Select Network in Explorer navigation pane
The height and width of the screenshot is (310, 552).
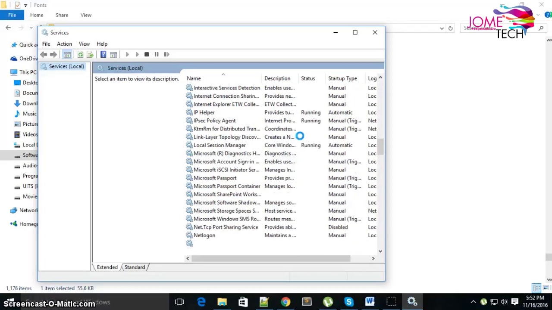pos(24,210)
